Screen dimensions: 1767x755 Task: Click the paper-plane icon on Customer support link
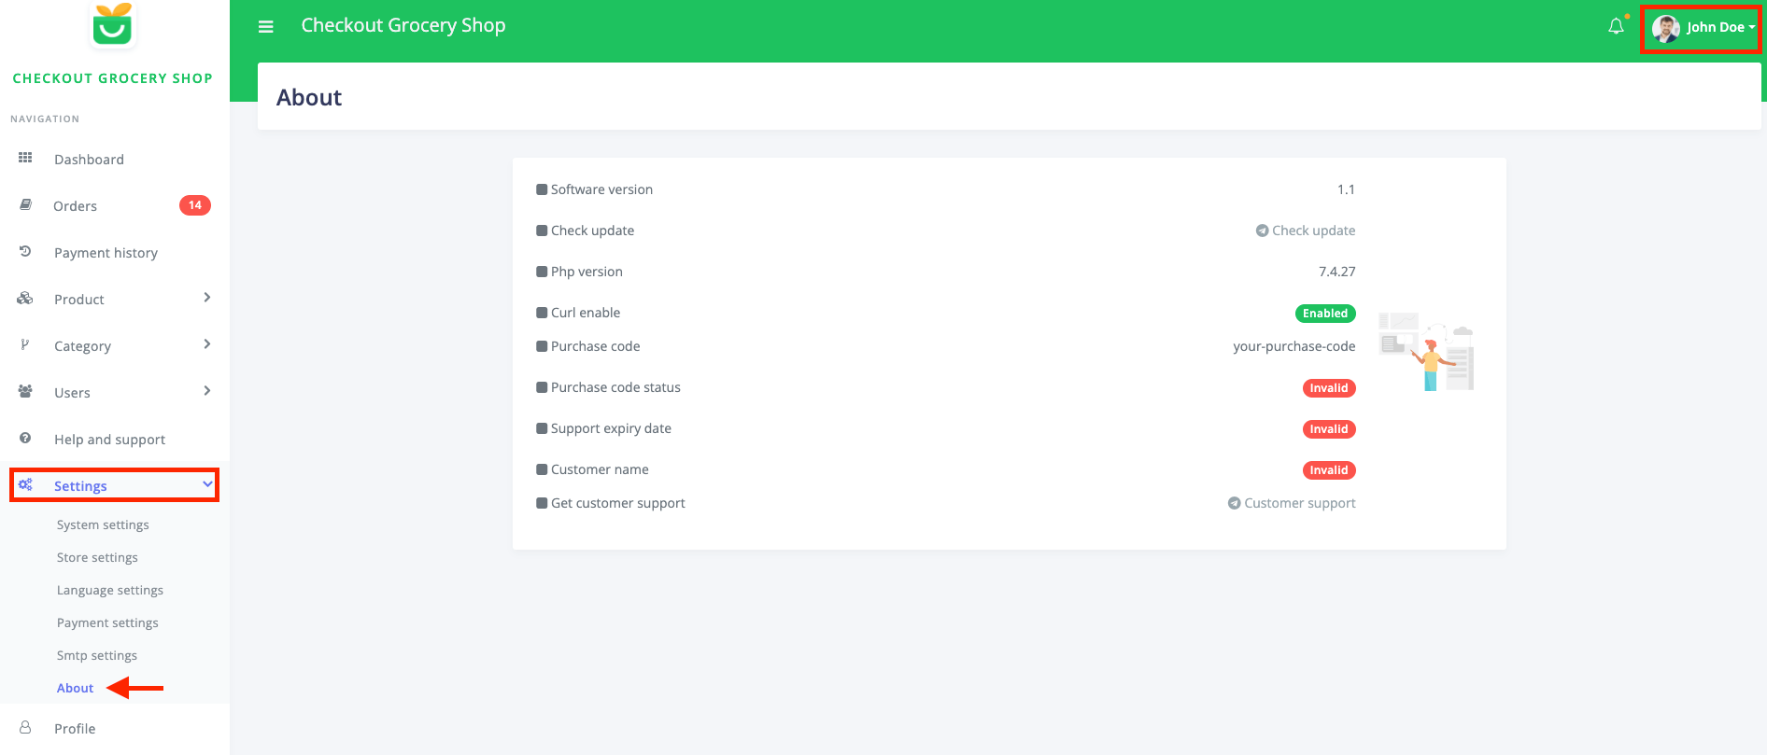(x=1234, y=503)
